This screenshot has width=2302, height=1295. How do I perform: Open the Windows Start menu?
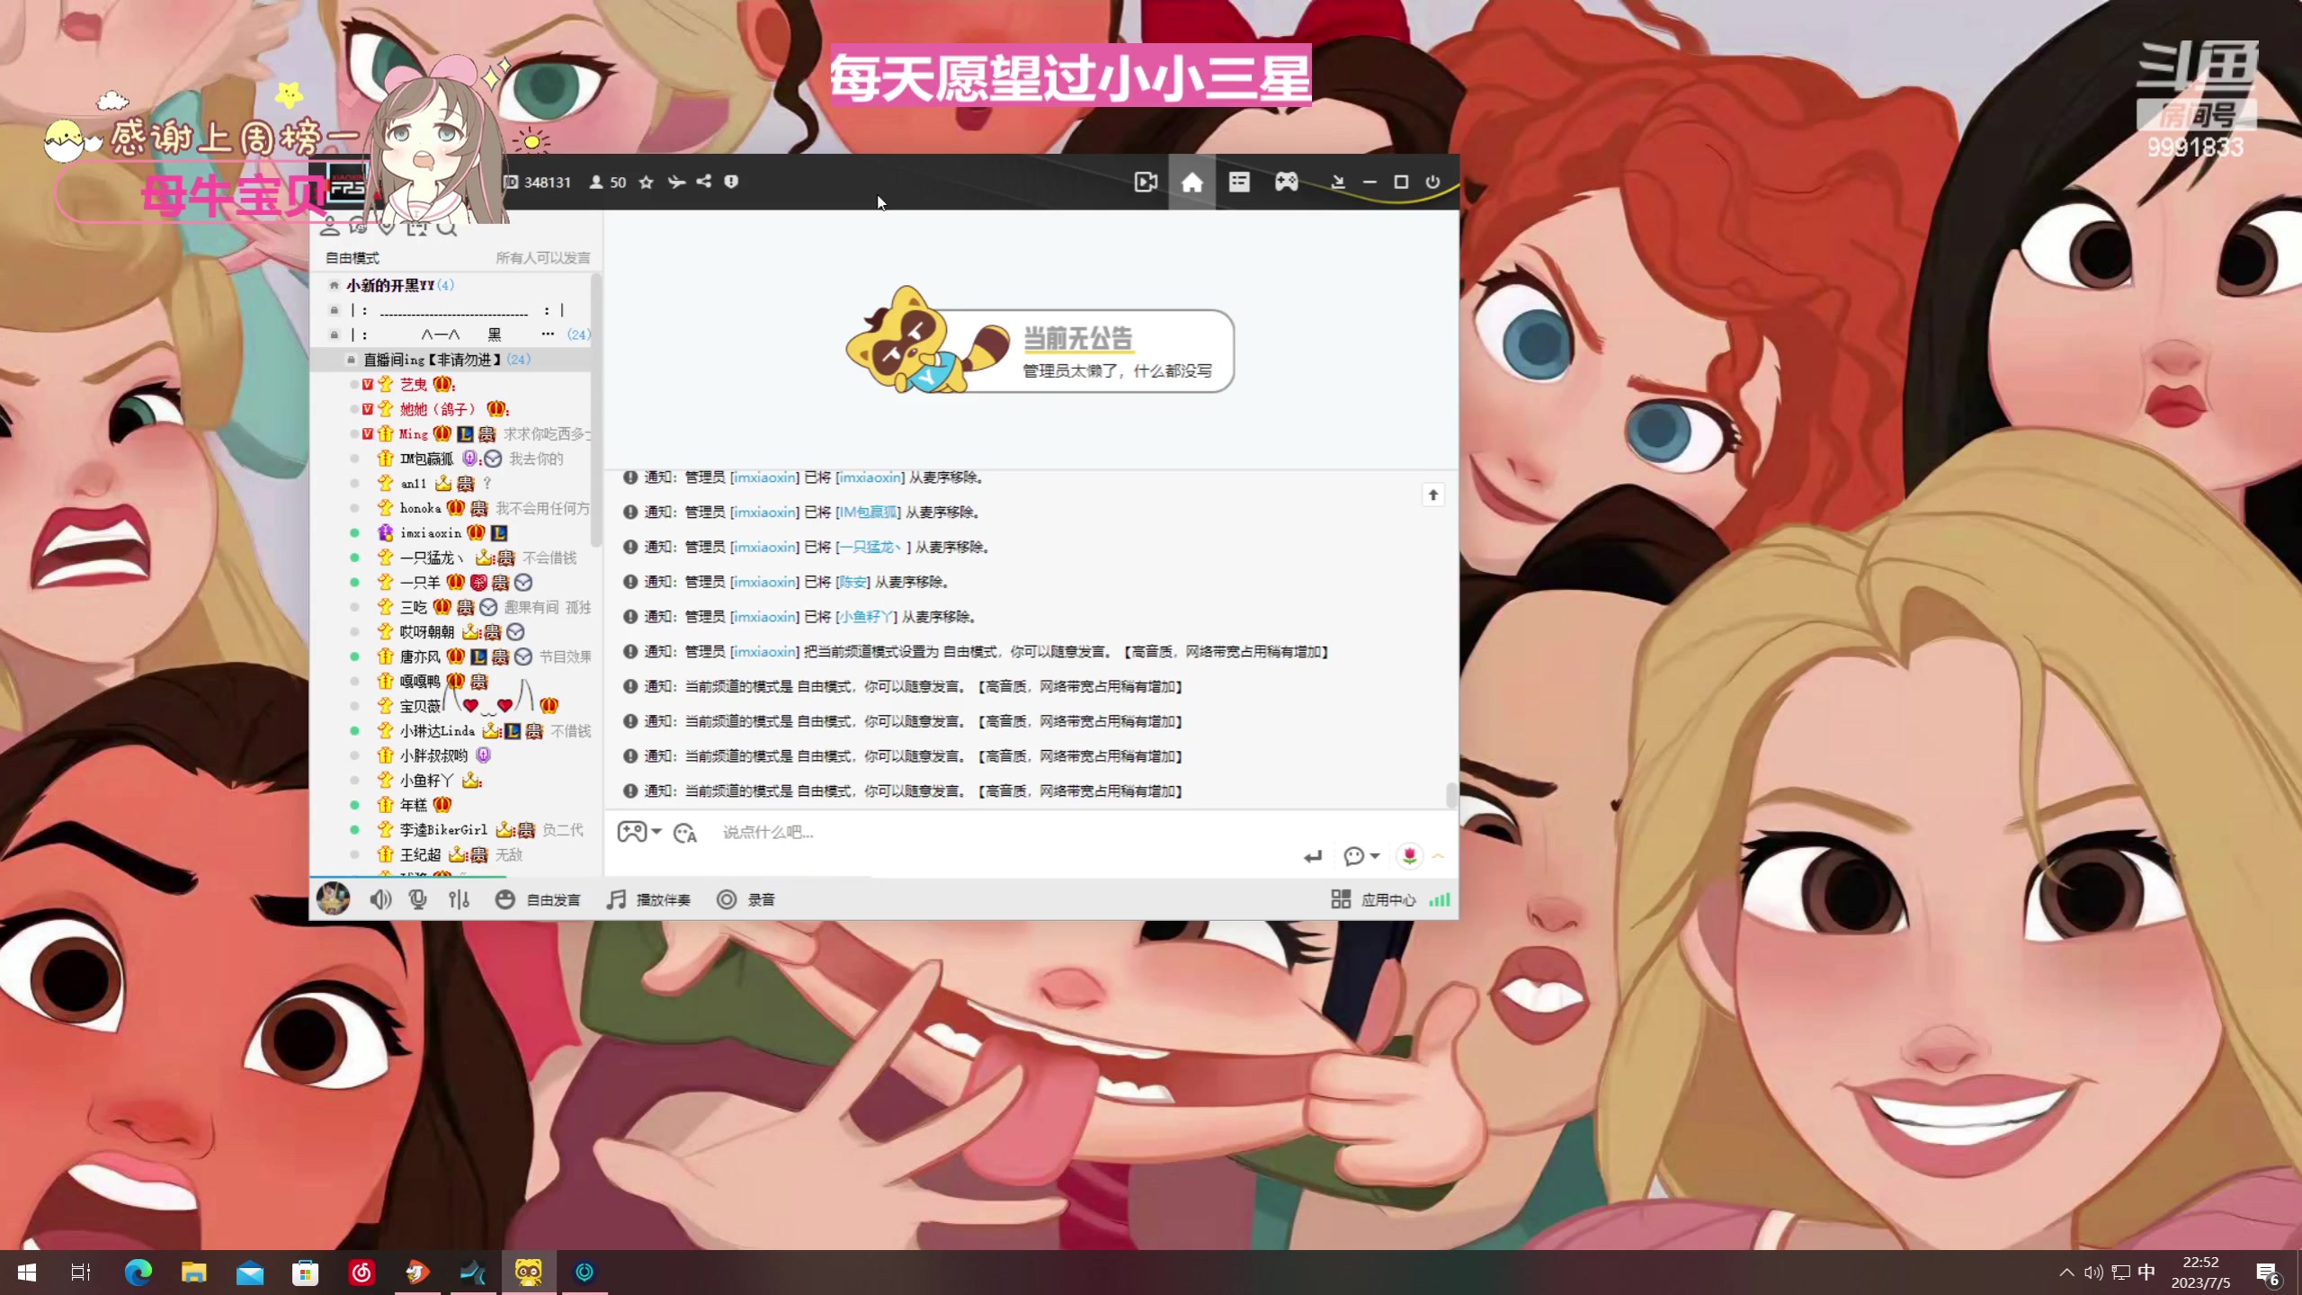pos(26,1273)
